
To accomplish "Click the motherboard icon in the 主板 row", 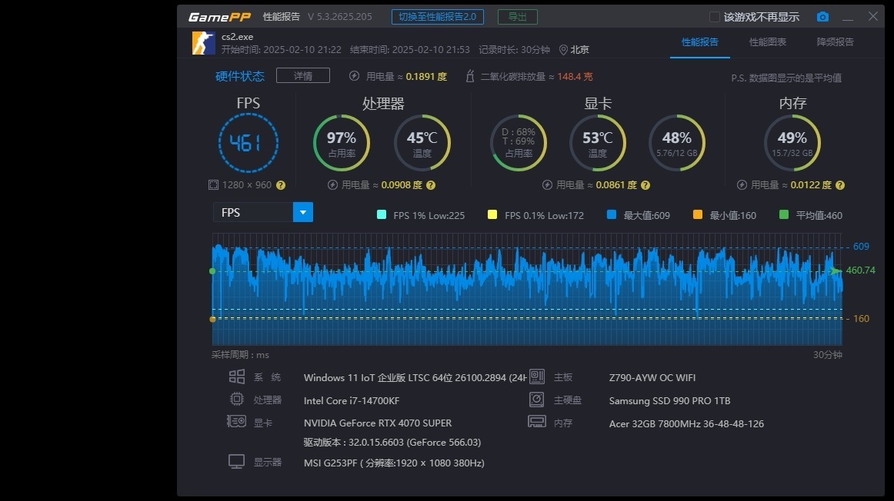I will [536, 377].
